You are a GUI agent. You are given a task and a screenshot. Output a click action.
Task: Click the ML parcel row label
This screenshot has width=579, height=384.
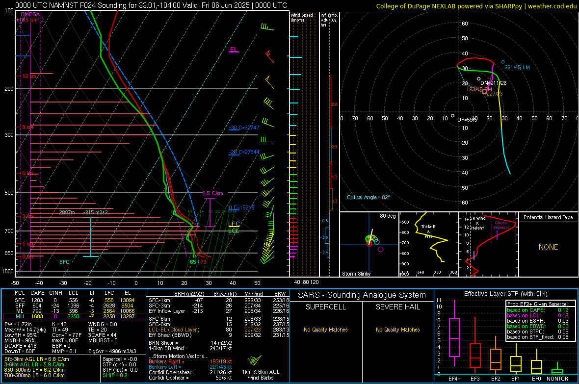coord(20,311)
